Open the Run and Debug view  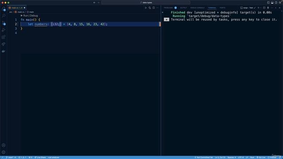click(4, 30)
